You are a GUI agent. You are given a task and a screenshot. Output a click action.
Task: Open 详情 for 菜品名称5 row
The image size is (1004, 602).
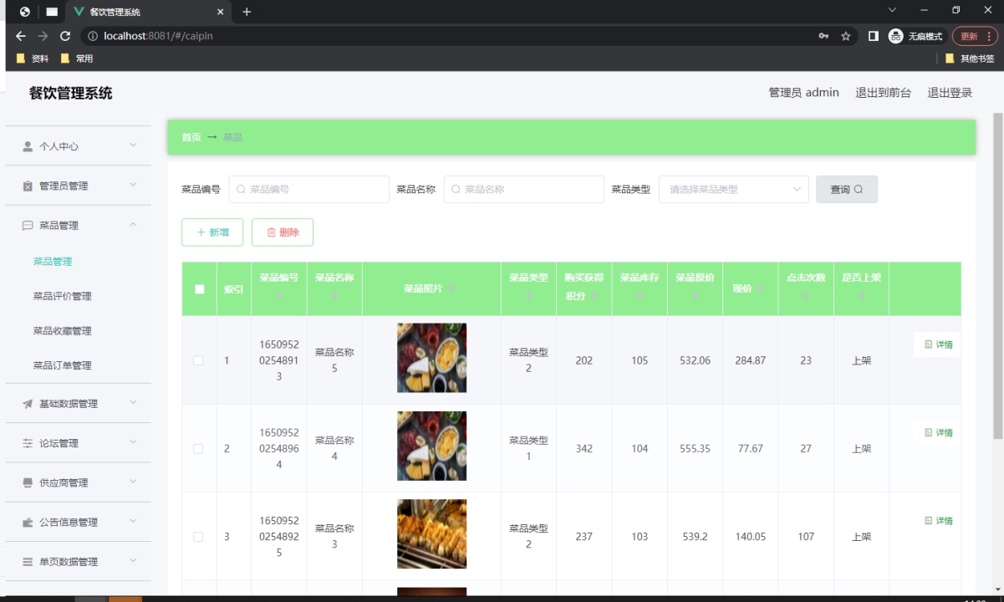point(939,344)
